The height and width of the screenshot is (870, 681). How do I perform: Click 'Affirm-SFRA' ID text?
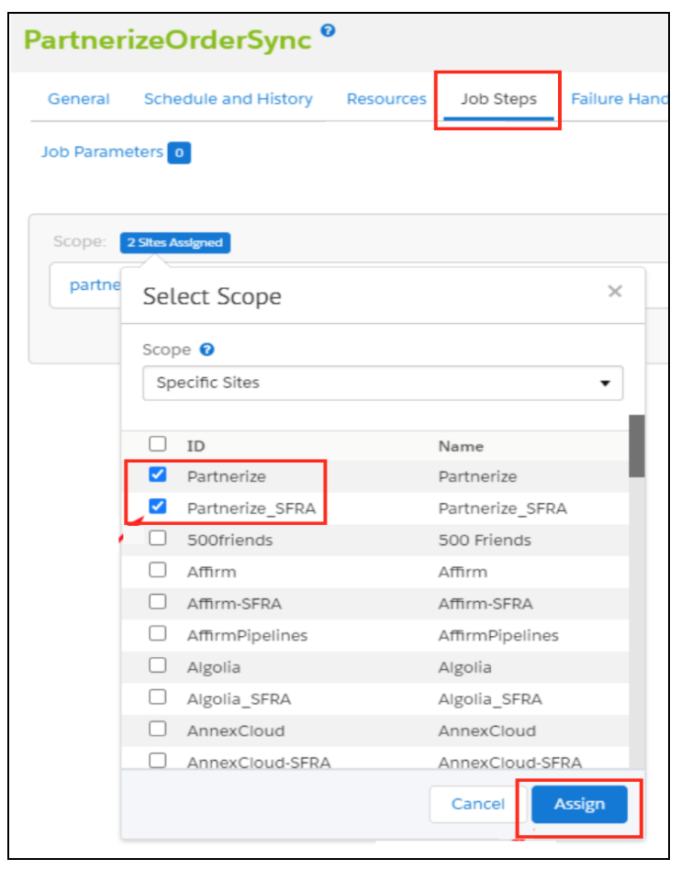[x=234, y=604]
